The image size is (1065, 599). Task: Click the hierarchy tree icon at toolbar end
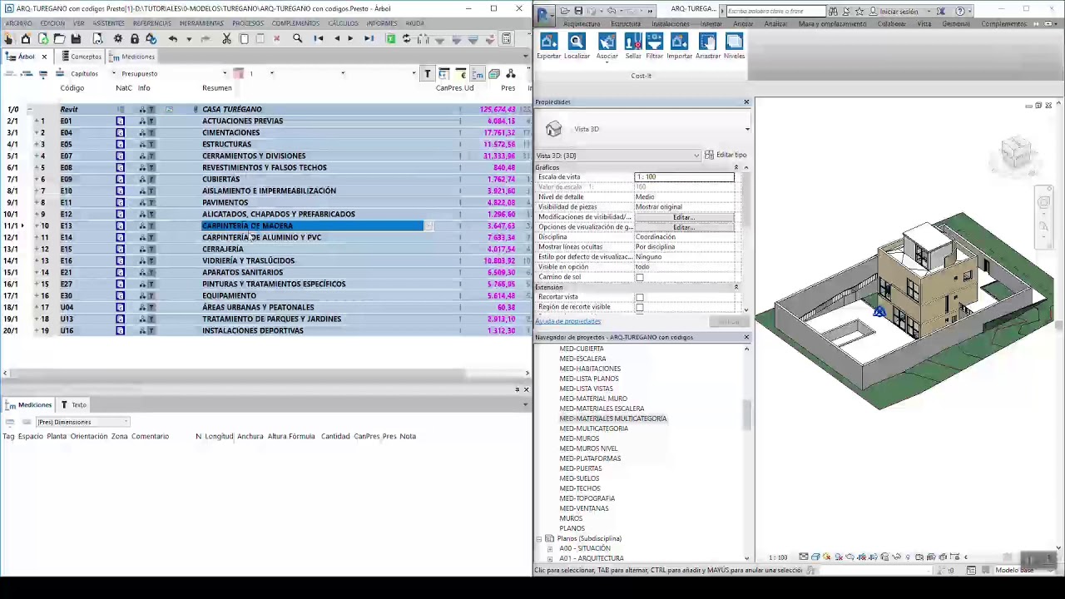[x=511, y=74]
